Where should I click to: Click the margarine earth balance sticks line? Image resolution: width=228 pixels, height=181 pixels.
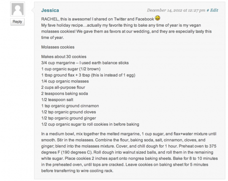(85, 63)
